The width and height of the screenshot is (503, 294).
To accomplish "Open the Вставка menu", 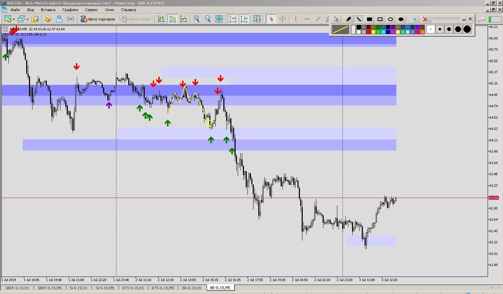I will click(x=48, y=10).
